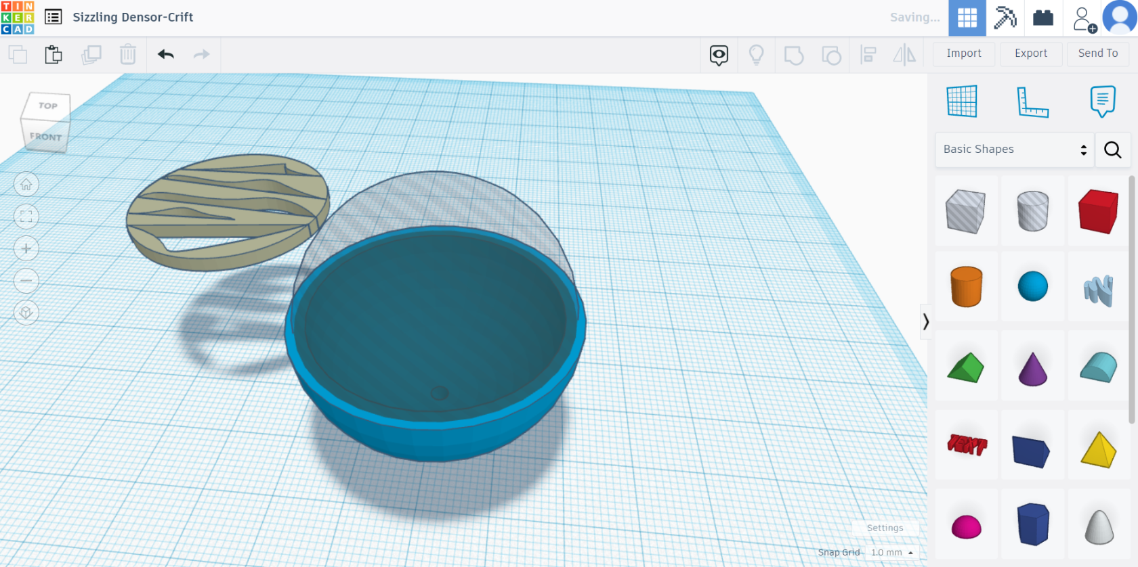Delete selection with trash icon
1138x567 pixels.
pos(128,54)
